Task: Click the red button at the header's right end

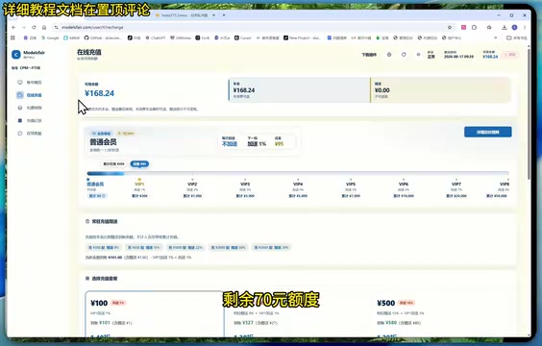Action: [x=510, y=55]
